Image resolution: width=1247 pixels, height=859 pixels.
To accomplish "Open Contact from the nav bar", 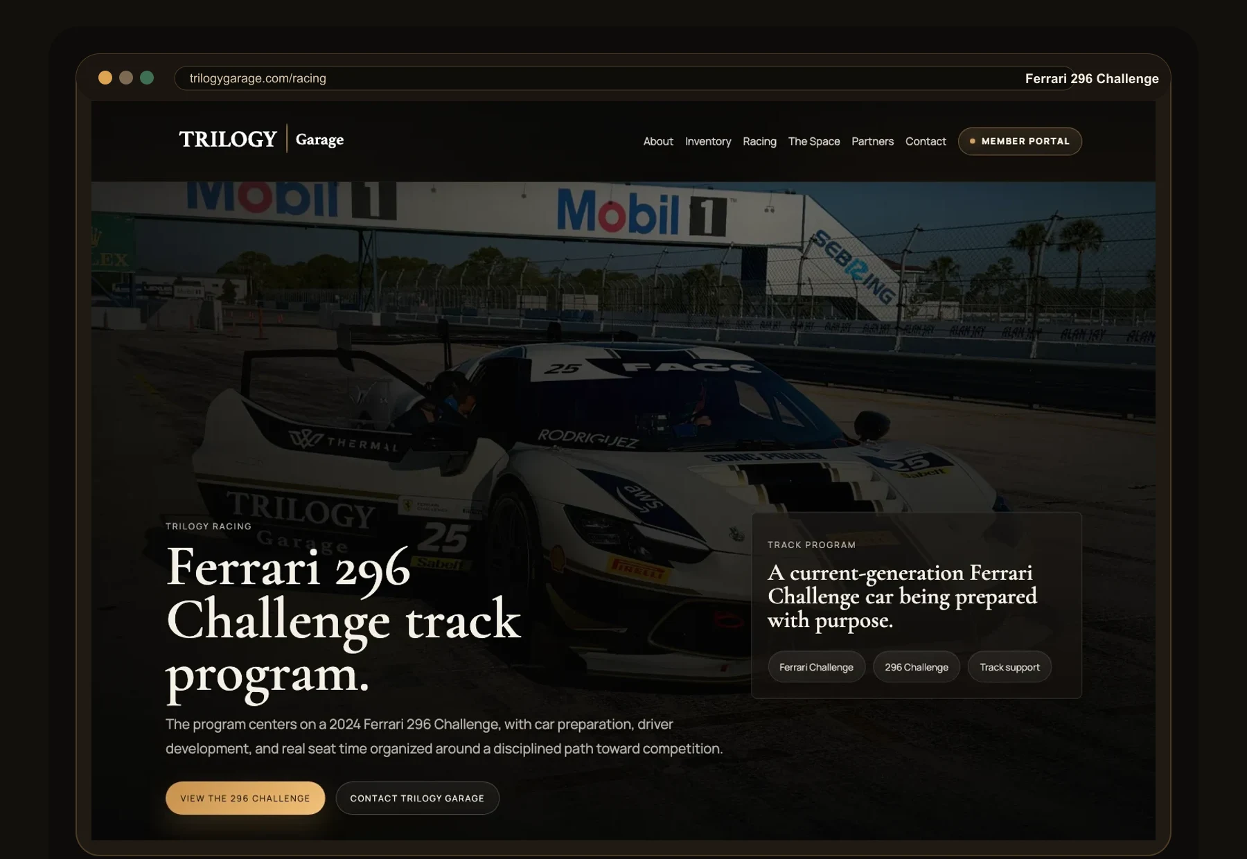I will 926,141.
